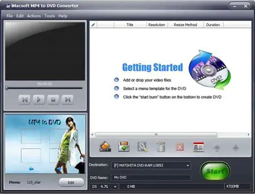
Task: Click the Duration column header
Action: pos(213,25)
